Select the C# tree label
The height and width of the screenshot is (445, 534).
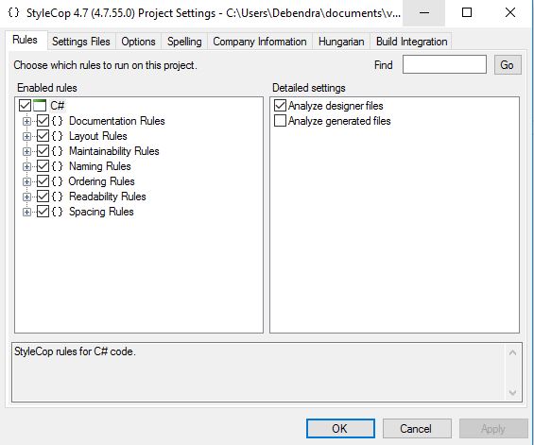(x=58, y=106)
